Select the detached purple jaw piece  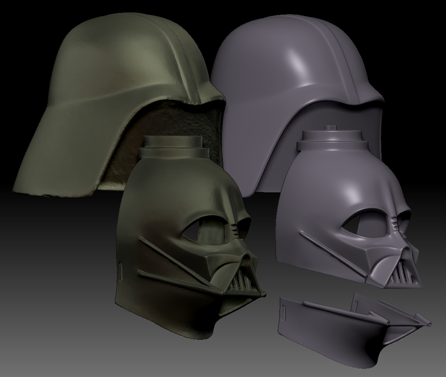point(355,330)
